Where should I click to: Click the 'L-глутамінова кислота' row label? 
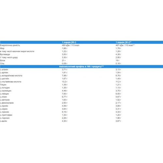click(11, 82)
